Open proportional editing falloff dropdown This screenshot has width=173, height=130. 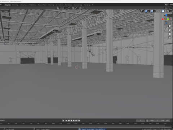point(84,8)
